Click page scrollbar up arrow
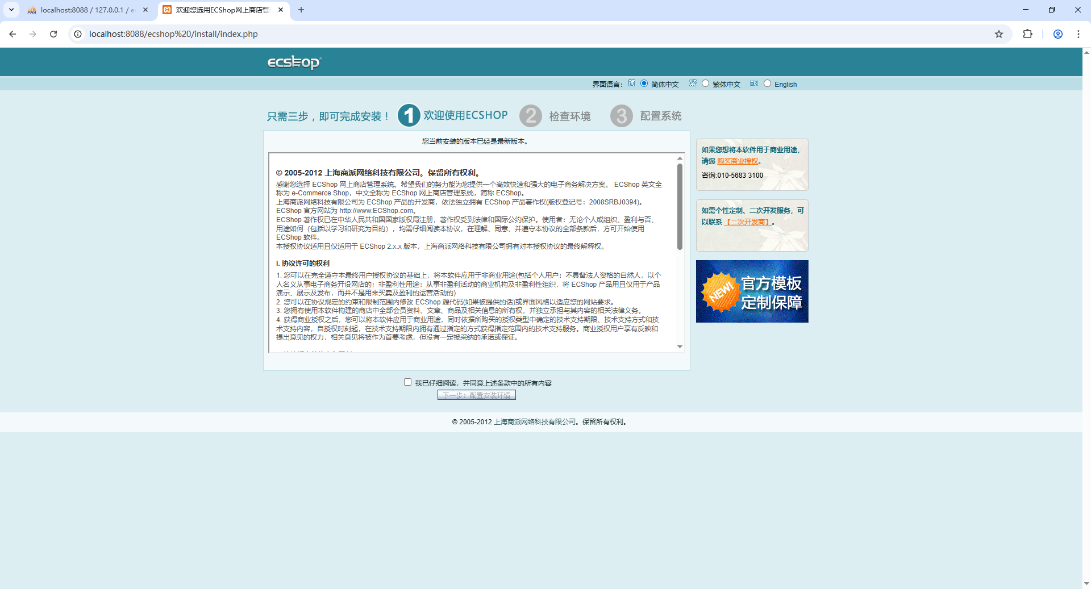 [x=1086, y=52]
